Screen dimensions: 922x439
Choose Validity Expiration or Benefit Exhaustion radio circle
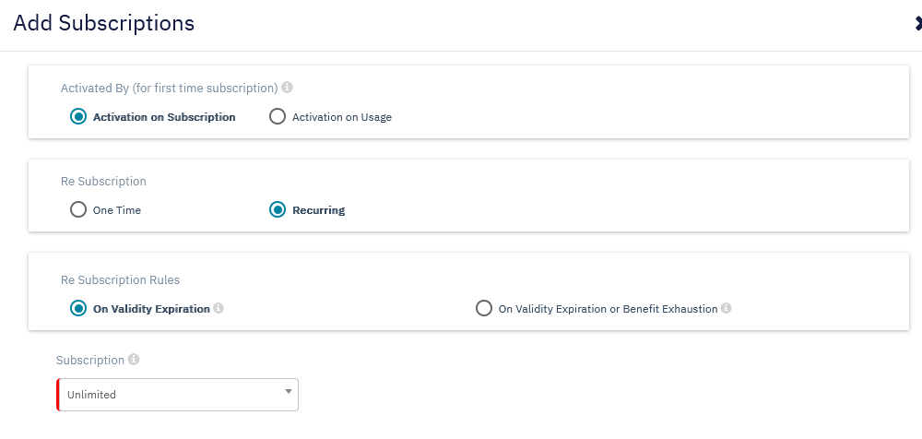point(484,309)
